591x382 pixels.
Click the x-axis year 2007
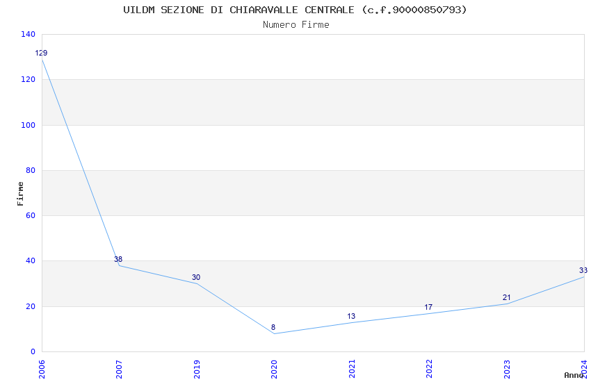point(120,369)
